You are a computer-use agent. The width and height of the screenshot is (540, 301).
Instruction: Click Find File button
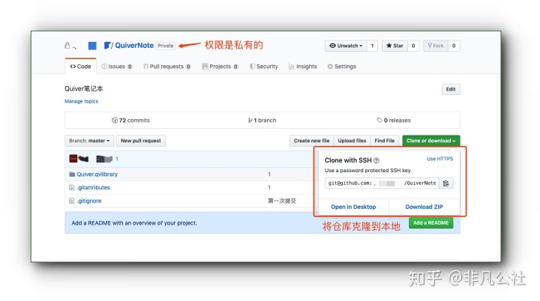pos(385,141)
